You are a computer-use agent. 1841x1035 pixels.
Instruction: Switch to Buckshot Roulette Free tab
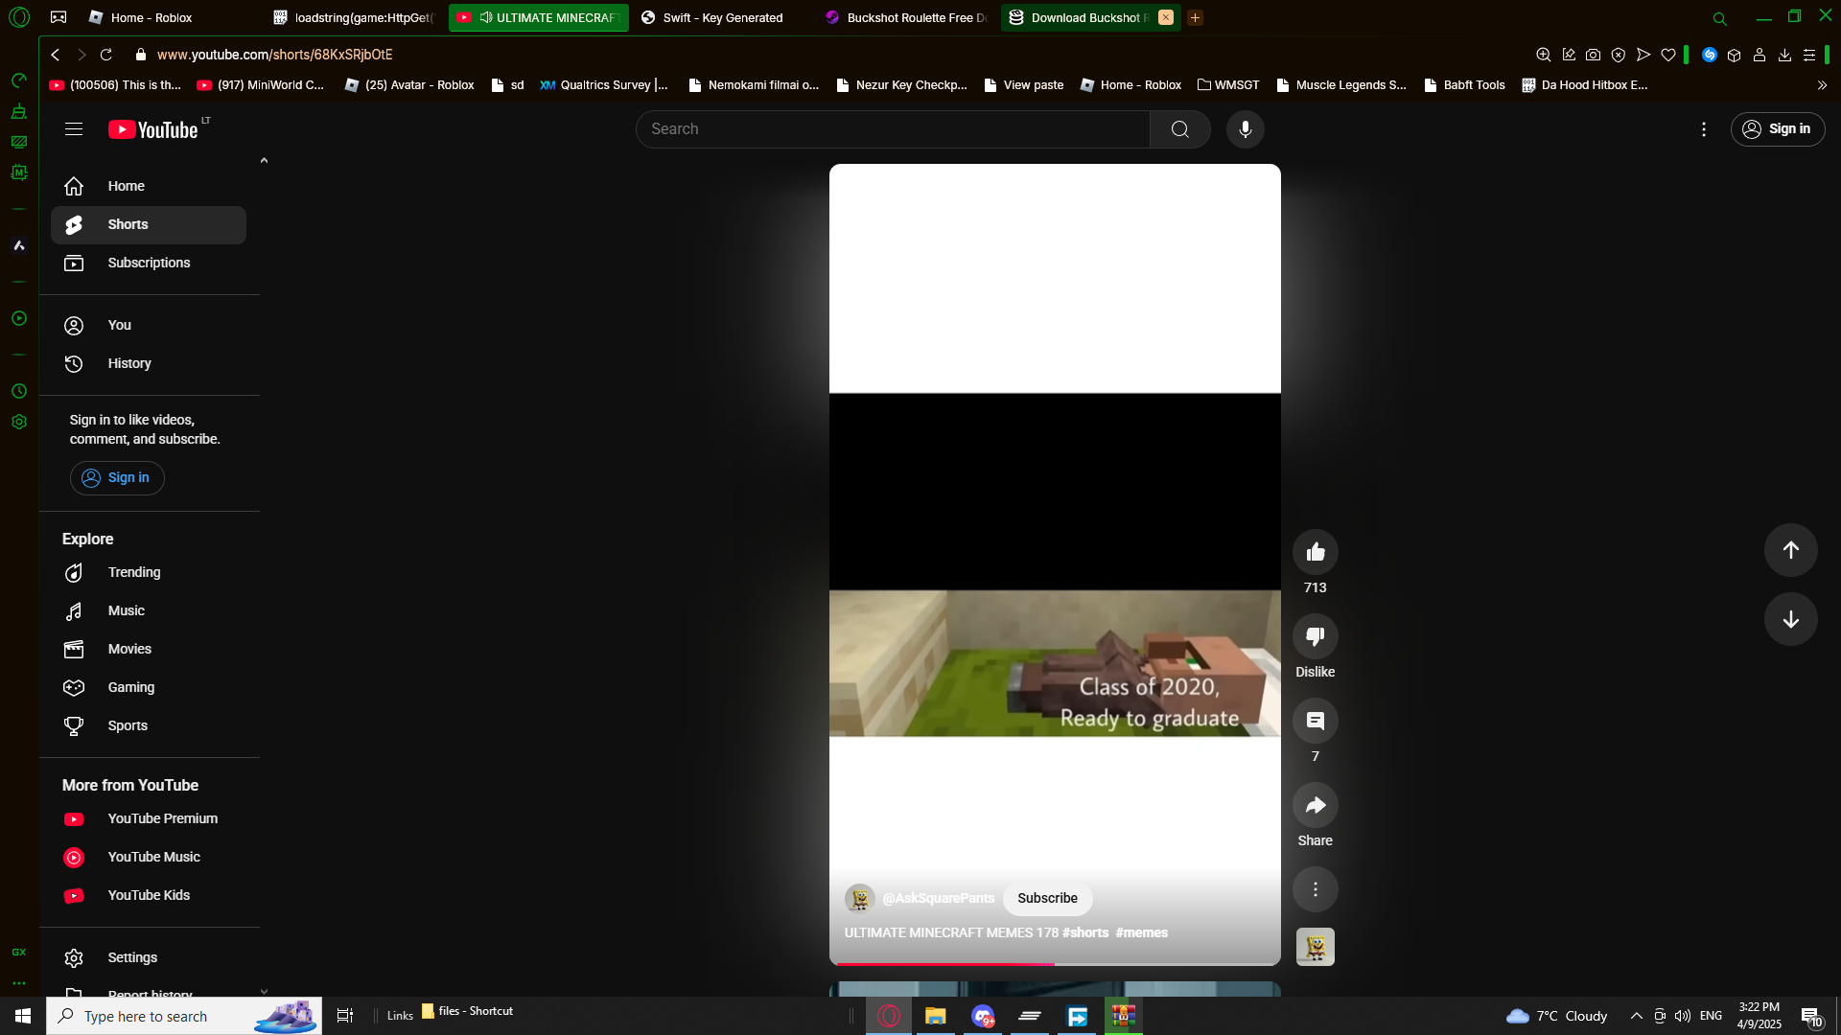pos(907,18)
